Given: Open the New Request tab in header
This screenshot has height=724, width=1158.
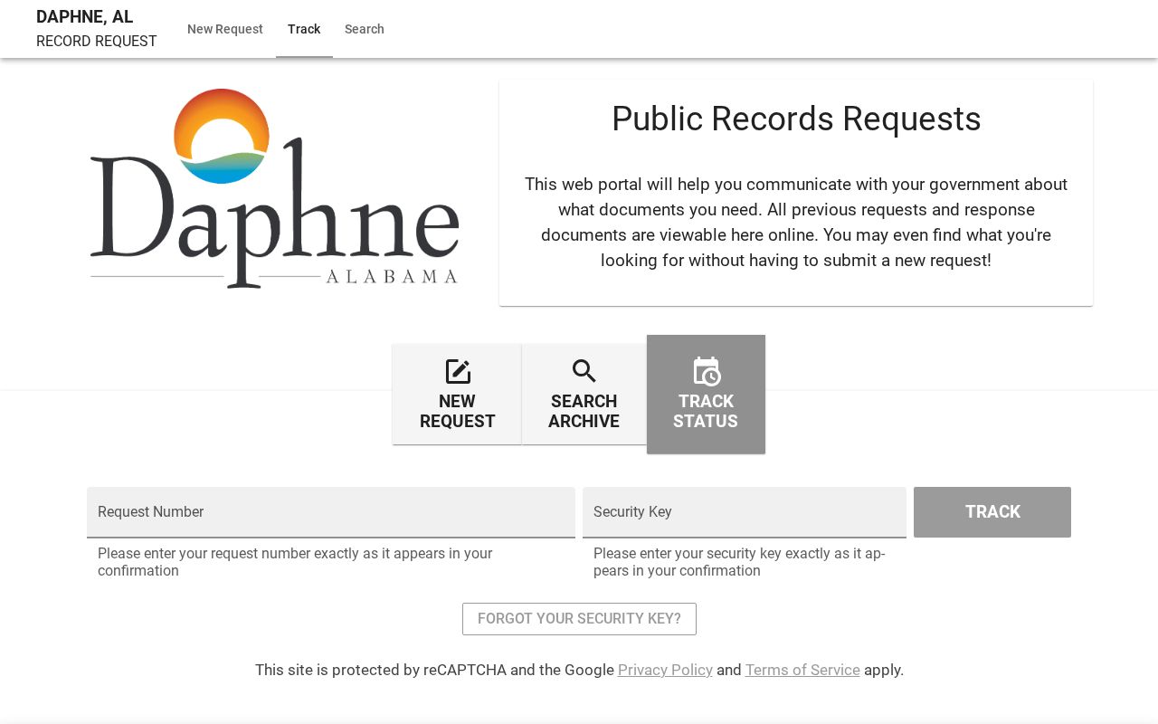Looking at the screenshot, I should (225, 29).
